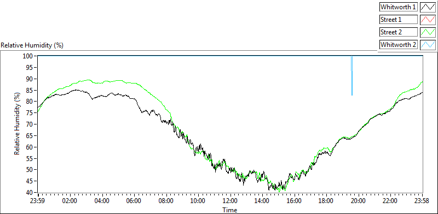Click the 22:00 time axis label
The height and width of the screenshot is (214, 438).
coord(390,201)
